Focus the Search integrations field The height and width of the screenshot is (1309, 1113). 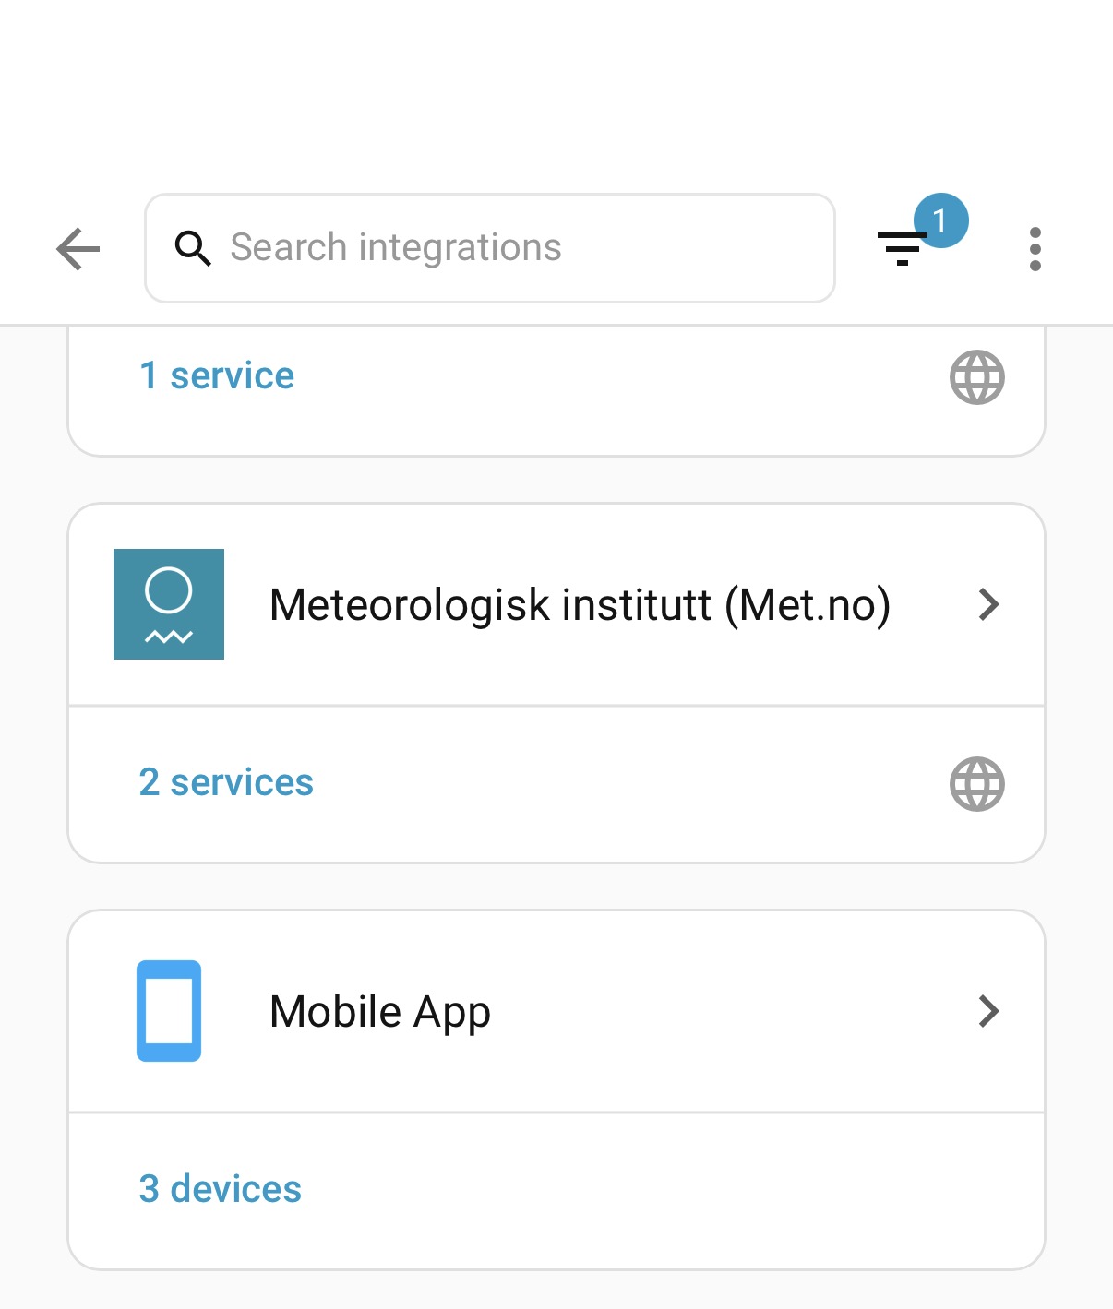tap(490, 248)
